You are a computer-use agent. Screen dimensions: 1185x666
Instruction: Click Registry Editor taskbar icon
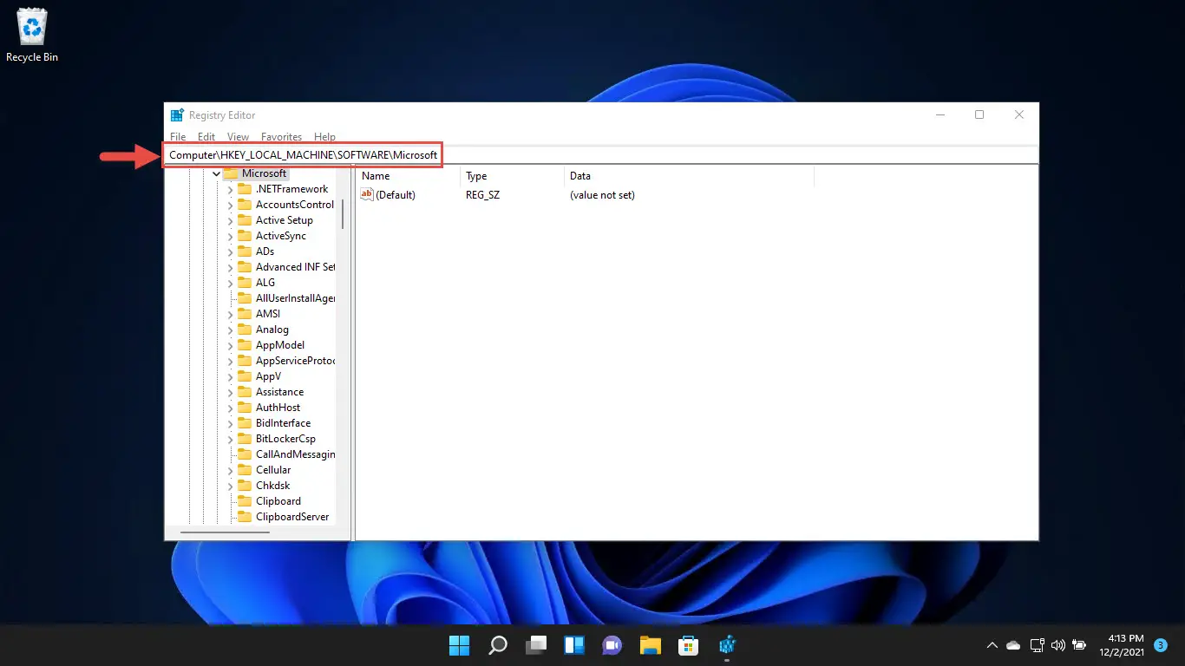pos(727,645)
